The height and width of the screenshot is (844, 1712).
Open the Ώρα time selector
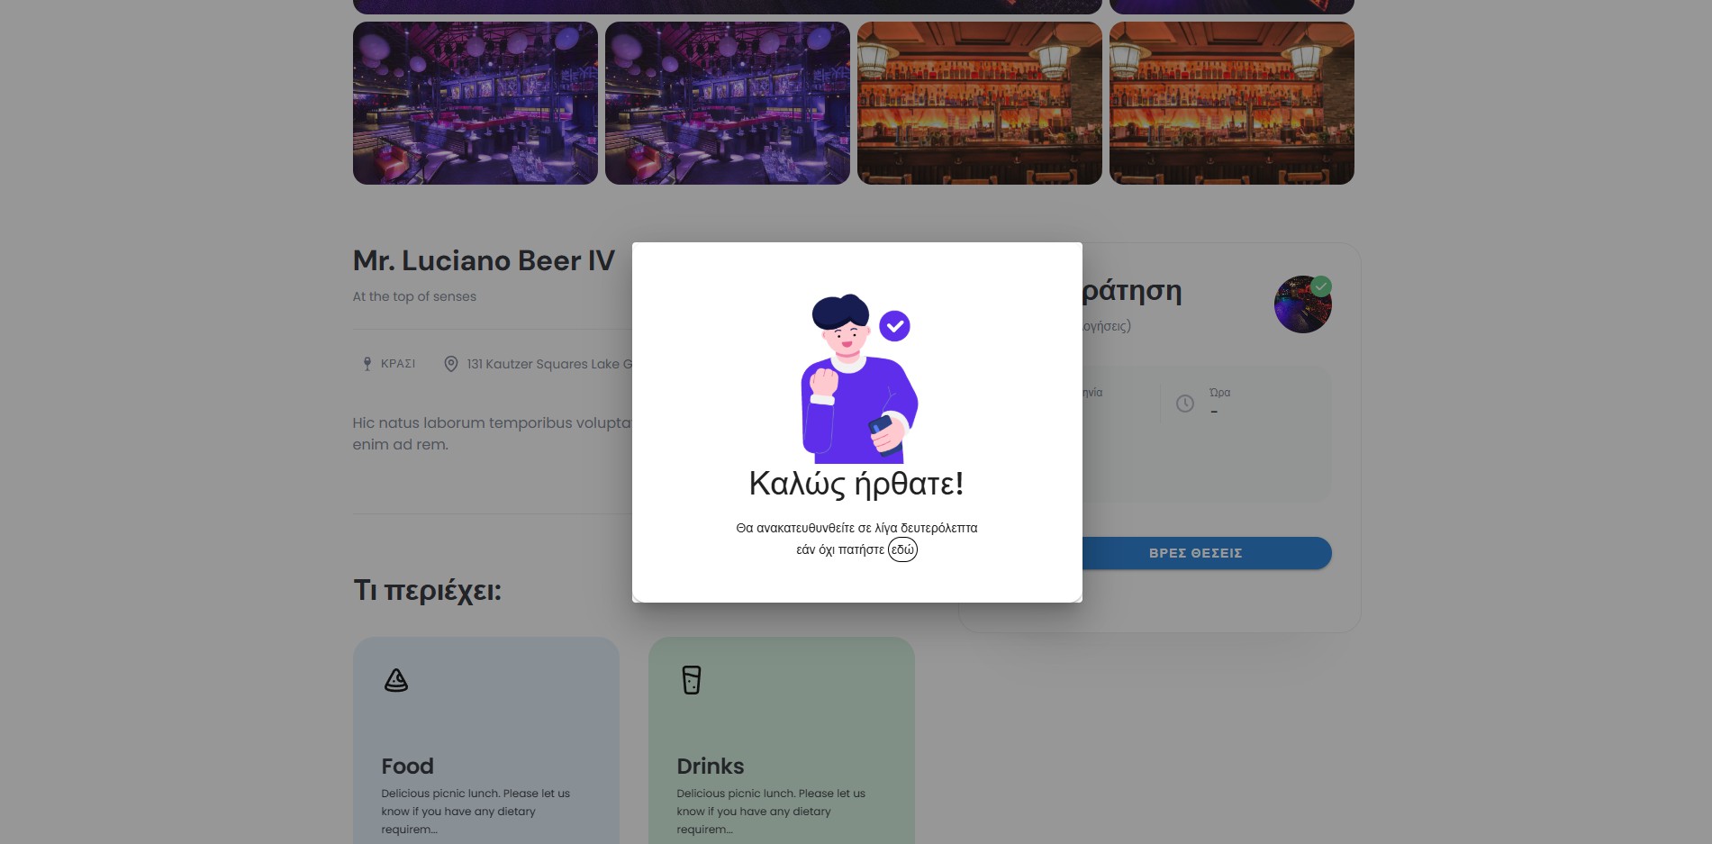click(x=1243, y=404)
